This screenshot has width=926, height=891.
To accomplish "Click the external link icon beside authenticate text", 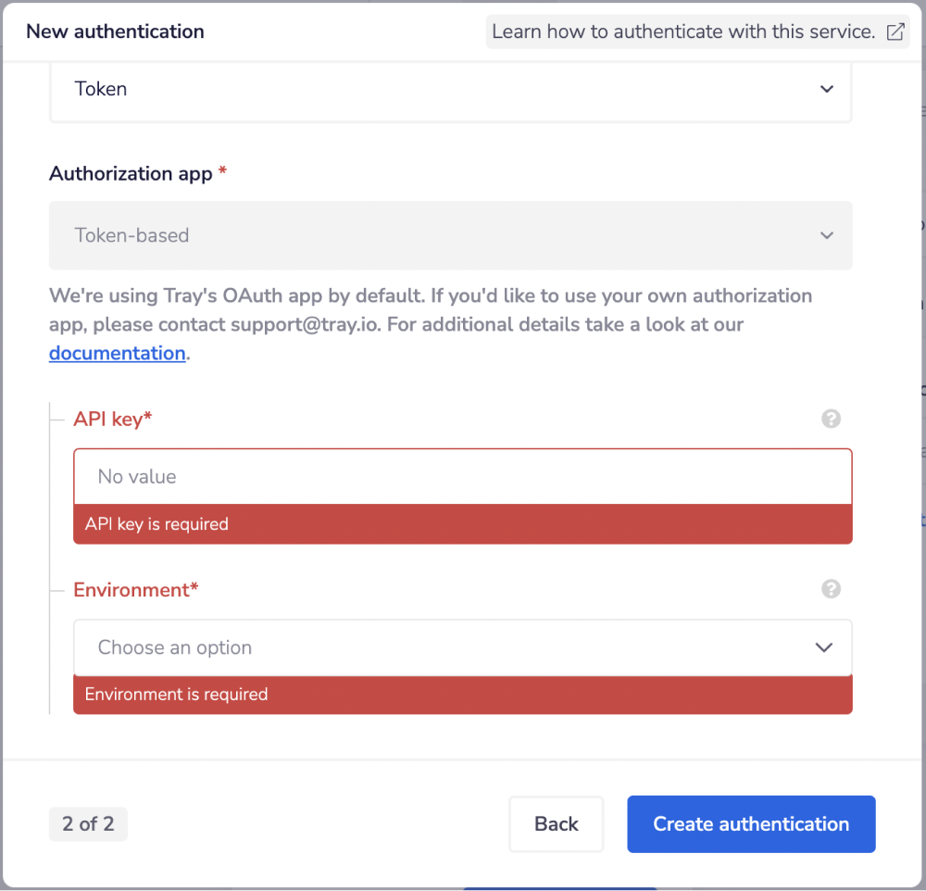I will click(x=895, y=31).
